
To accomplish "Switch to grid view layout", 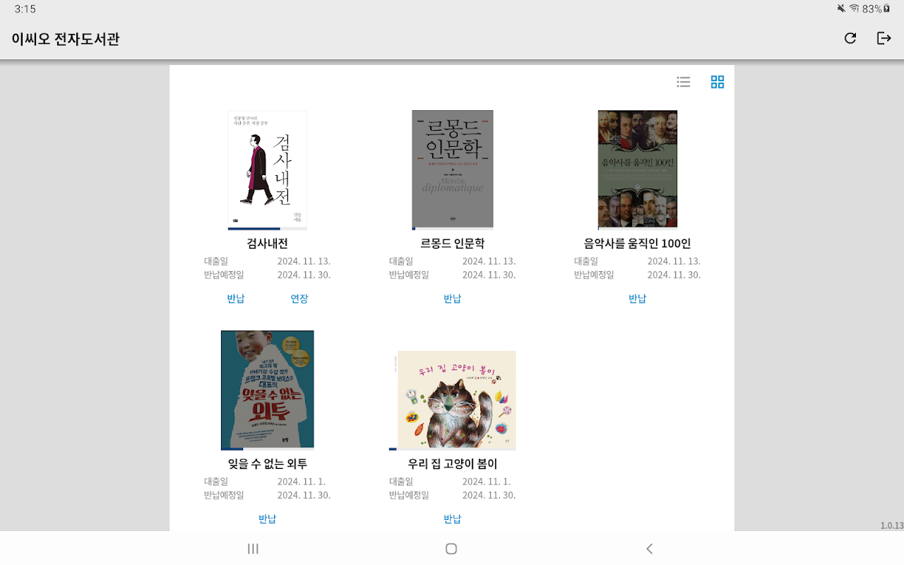I will (x=718, y=82).
